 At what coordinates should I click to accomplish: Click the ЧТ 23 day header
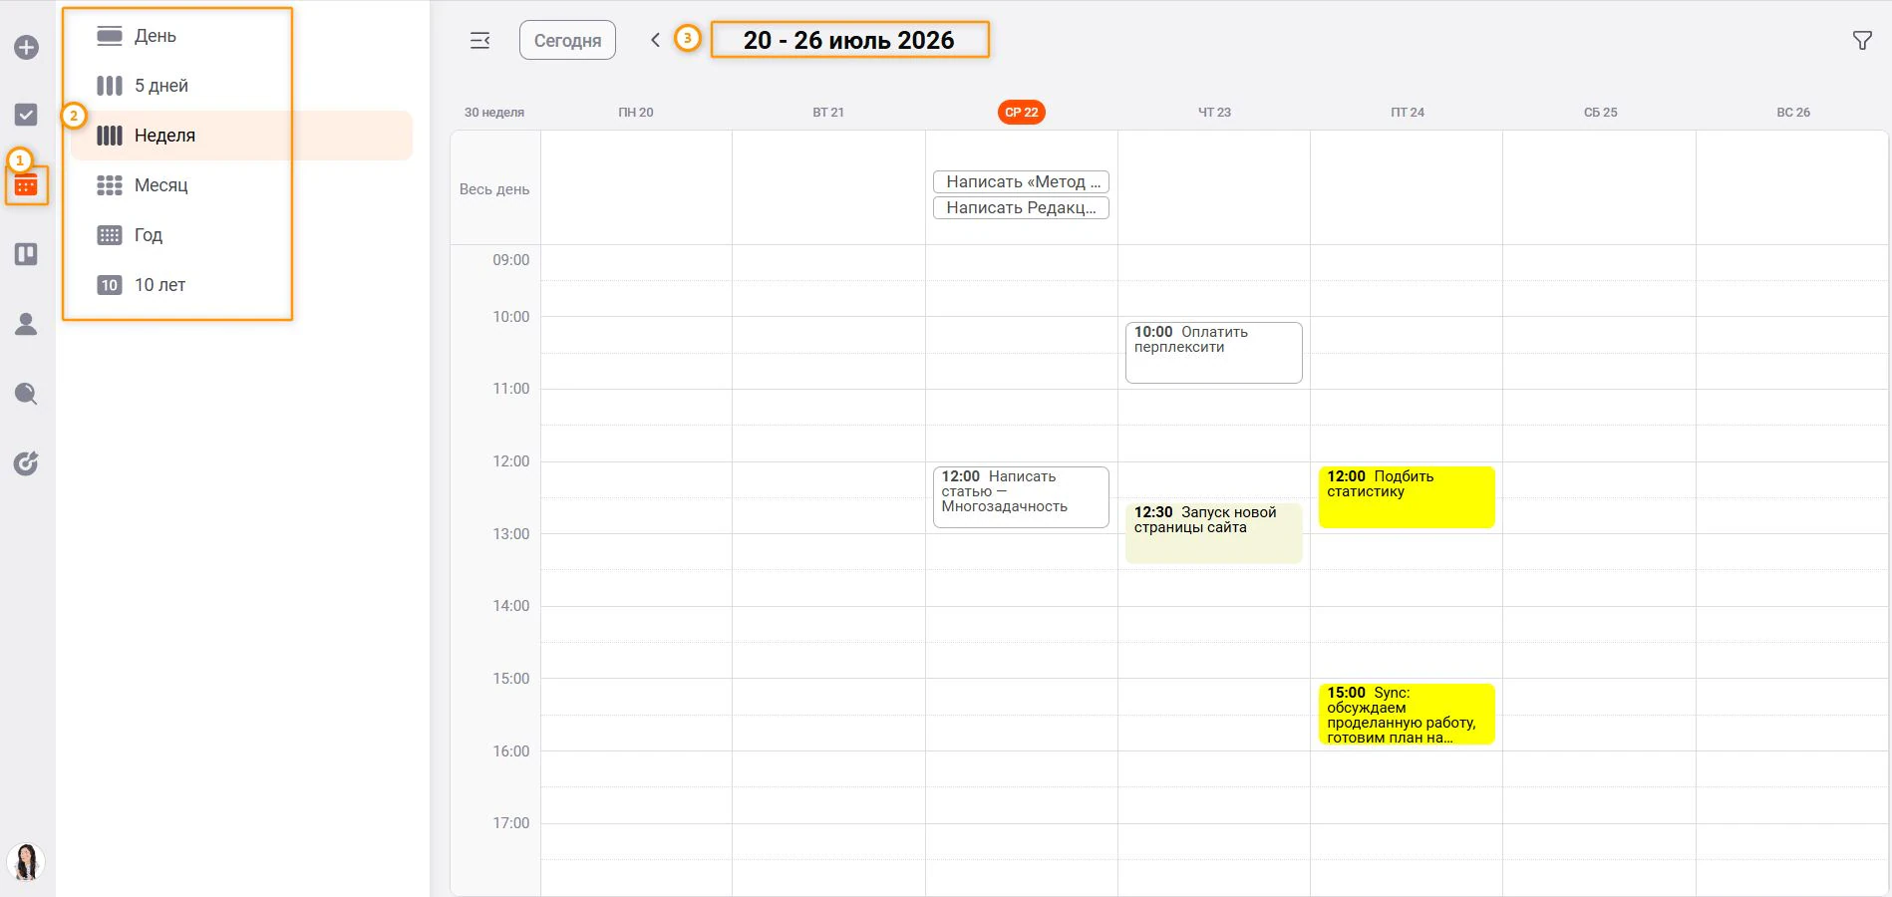pos(1214,113)
